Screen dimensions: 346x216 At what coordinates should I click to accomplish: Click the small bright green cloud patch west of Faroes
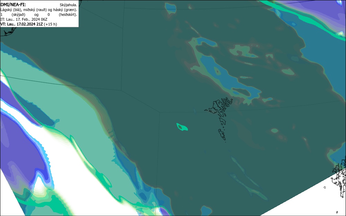click(182, 127)
